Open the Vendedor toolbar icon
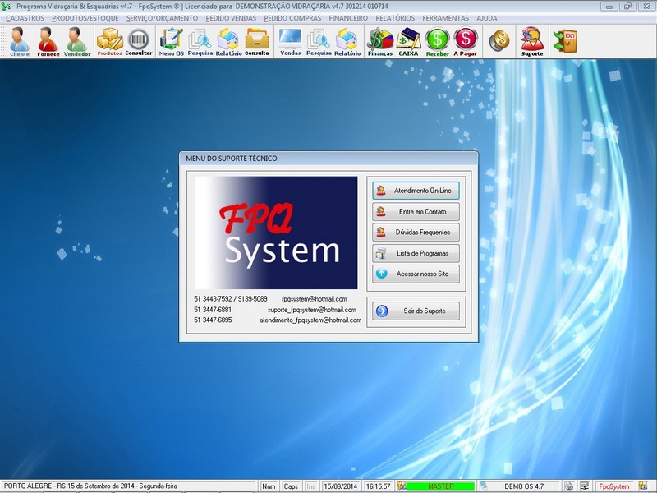 coord(76,41)
